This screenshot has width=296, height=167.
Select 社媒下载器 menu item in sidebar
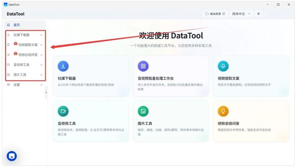tap(25, 35)
